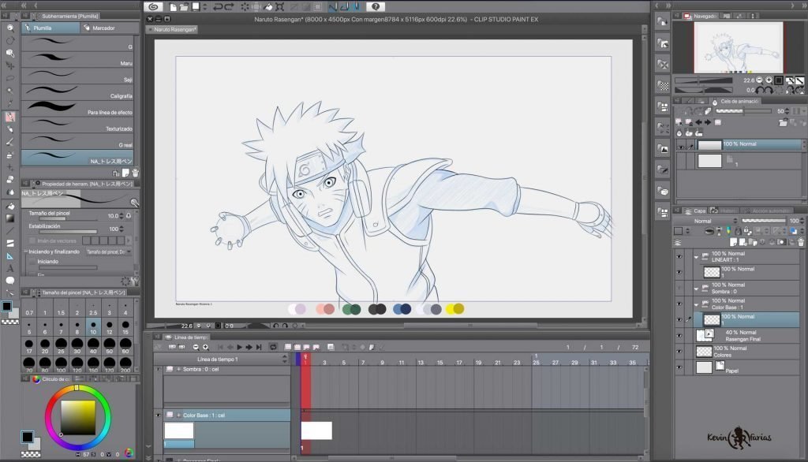
Task: Toggle visibility of Color Base folder
Action: point(679,304)
